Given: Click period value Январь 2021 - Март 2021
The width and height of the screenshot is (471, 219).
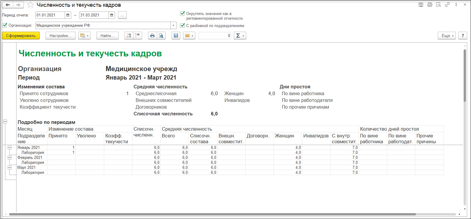Looking at the screenshot, I should [141, 78].
